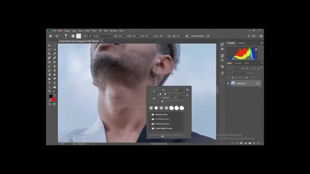Click the brush Size input field
This screenshot has width=310, height=174.
pyautogui.click(x=178, y=90)
